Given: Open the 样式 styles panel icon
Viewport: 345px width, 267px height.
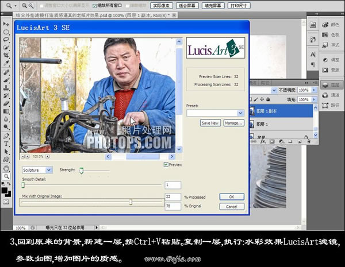Looking at the screenshot, I should pos(325,45).
